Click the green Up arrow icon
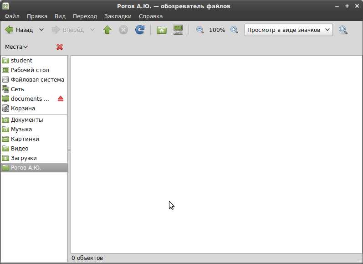The height and width of the screenshot is (264, 363). coord(107,30)
